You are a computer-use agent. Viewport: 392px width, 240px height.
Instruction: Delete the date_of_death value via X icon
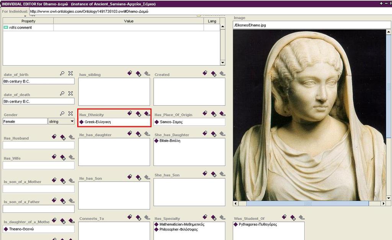[x=71, y=93]
